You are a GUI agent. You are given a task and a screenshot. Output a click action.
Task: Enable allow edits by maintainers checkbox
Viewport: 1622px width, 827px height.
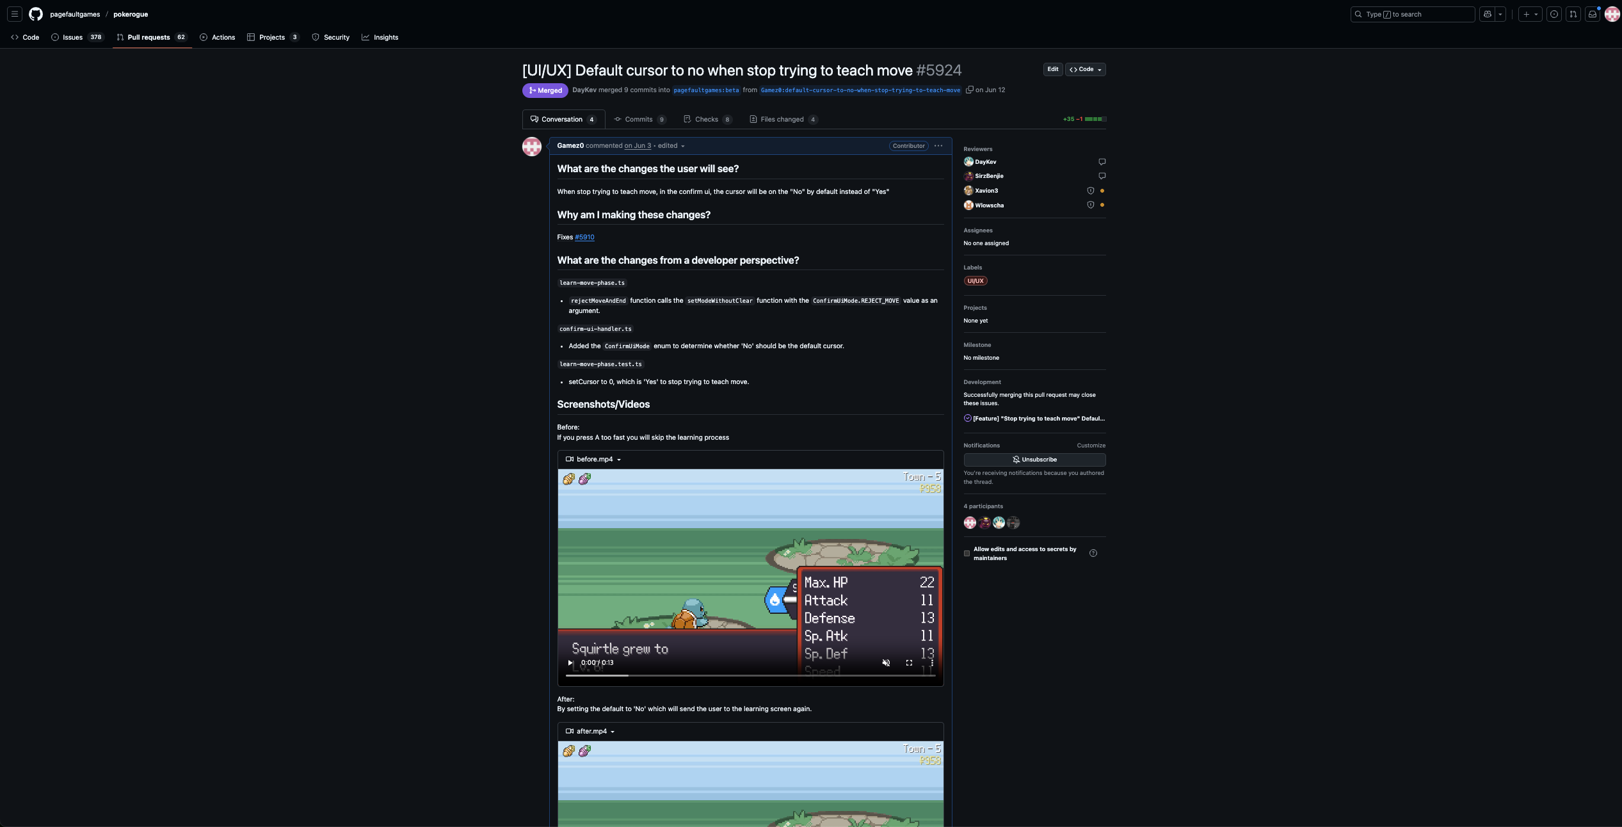[x=967, y=554]
